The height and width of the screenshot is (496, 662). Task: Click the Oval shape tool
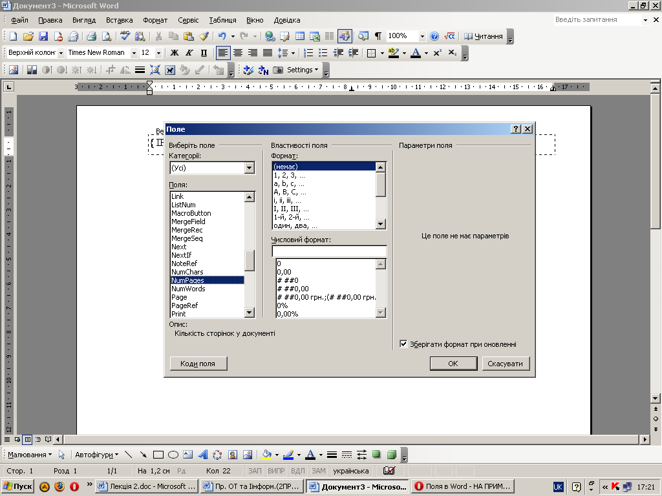(173, 455)
